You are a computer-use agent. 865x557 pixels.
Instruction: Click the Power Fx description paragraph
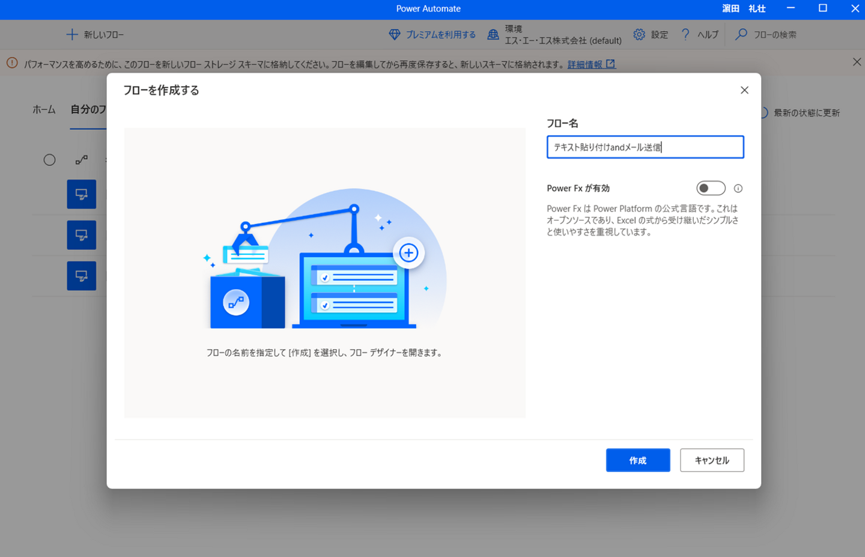coord(643,220)
